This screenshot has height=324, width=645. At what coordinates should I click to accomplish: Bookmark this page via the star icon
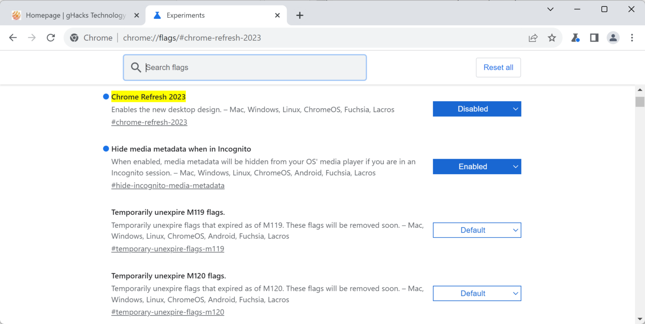point(552,38)
